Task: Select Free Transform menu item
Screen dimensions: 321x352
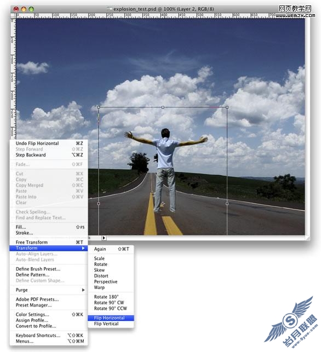Action: pyautogui.click(x=49, y=242)
